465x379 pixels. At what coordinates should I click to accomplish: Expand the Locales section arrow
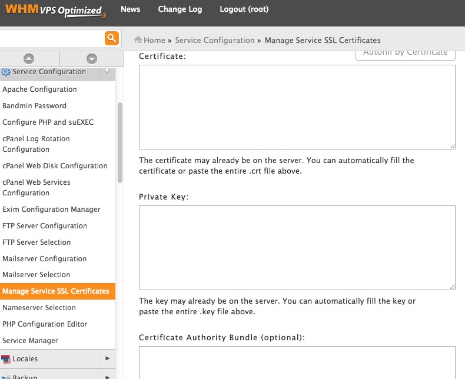[x=107, y=358]
